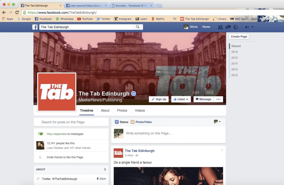Go to Home in the top bar

point(206,27)
